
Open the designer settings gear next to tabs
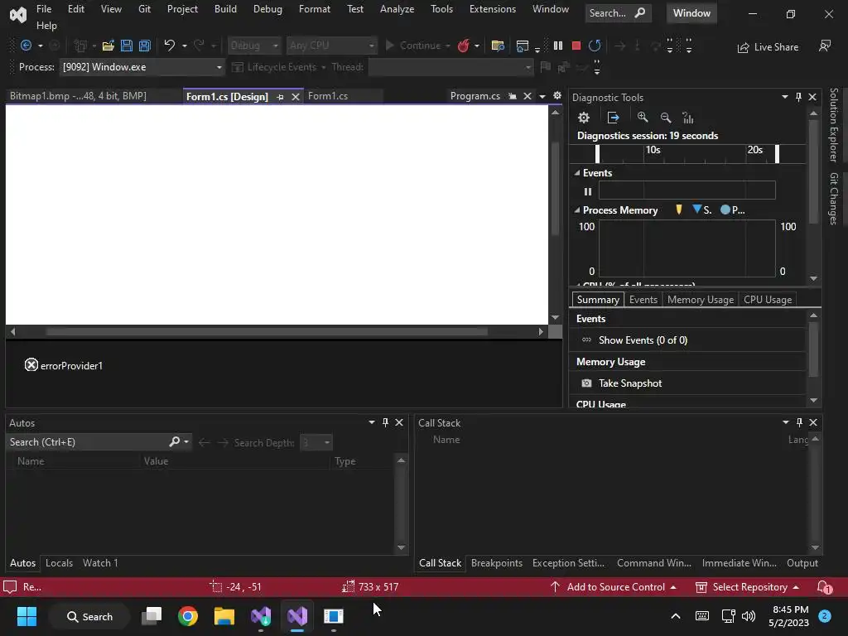557,96
